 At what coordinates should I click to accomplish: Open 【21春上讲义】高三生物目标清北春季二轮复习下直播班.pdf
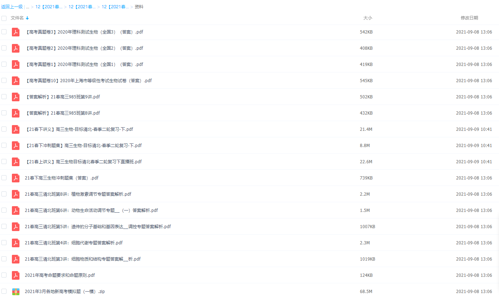pyautogui.click(x=84, y=161)
